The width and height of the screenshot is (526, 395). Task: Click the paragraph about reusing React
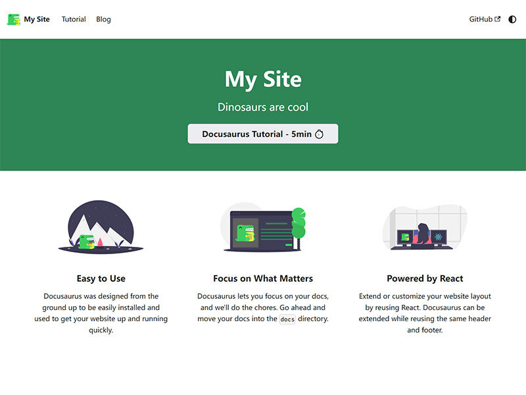425,313
